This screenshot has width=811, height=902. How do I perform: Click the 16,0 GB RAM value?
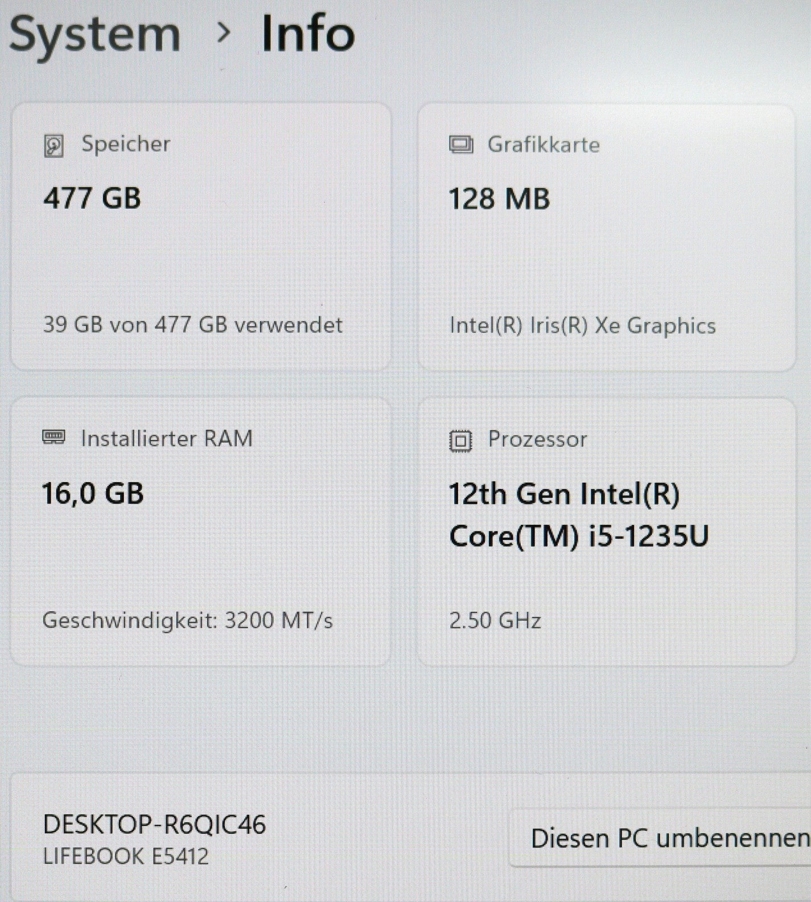tap(93, 493)
